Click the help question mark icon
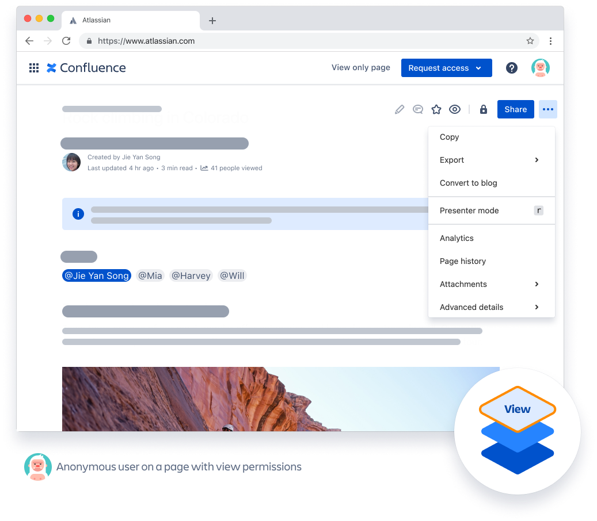 (x=511, y=68)
